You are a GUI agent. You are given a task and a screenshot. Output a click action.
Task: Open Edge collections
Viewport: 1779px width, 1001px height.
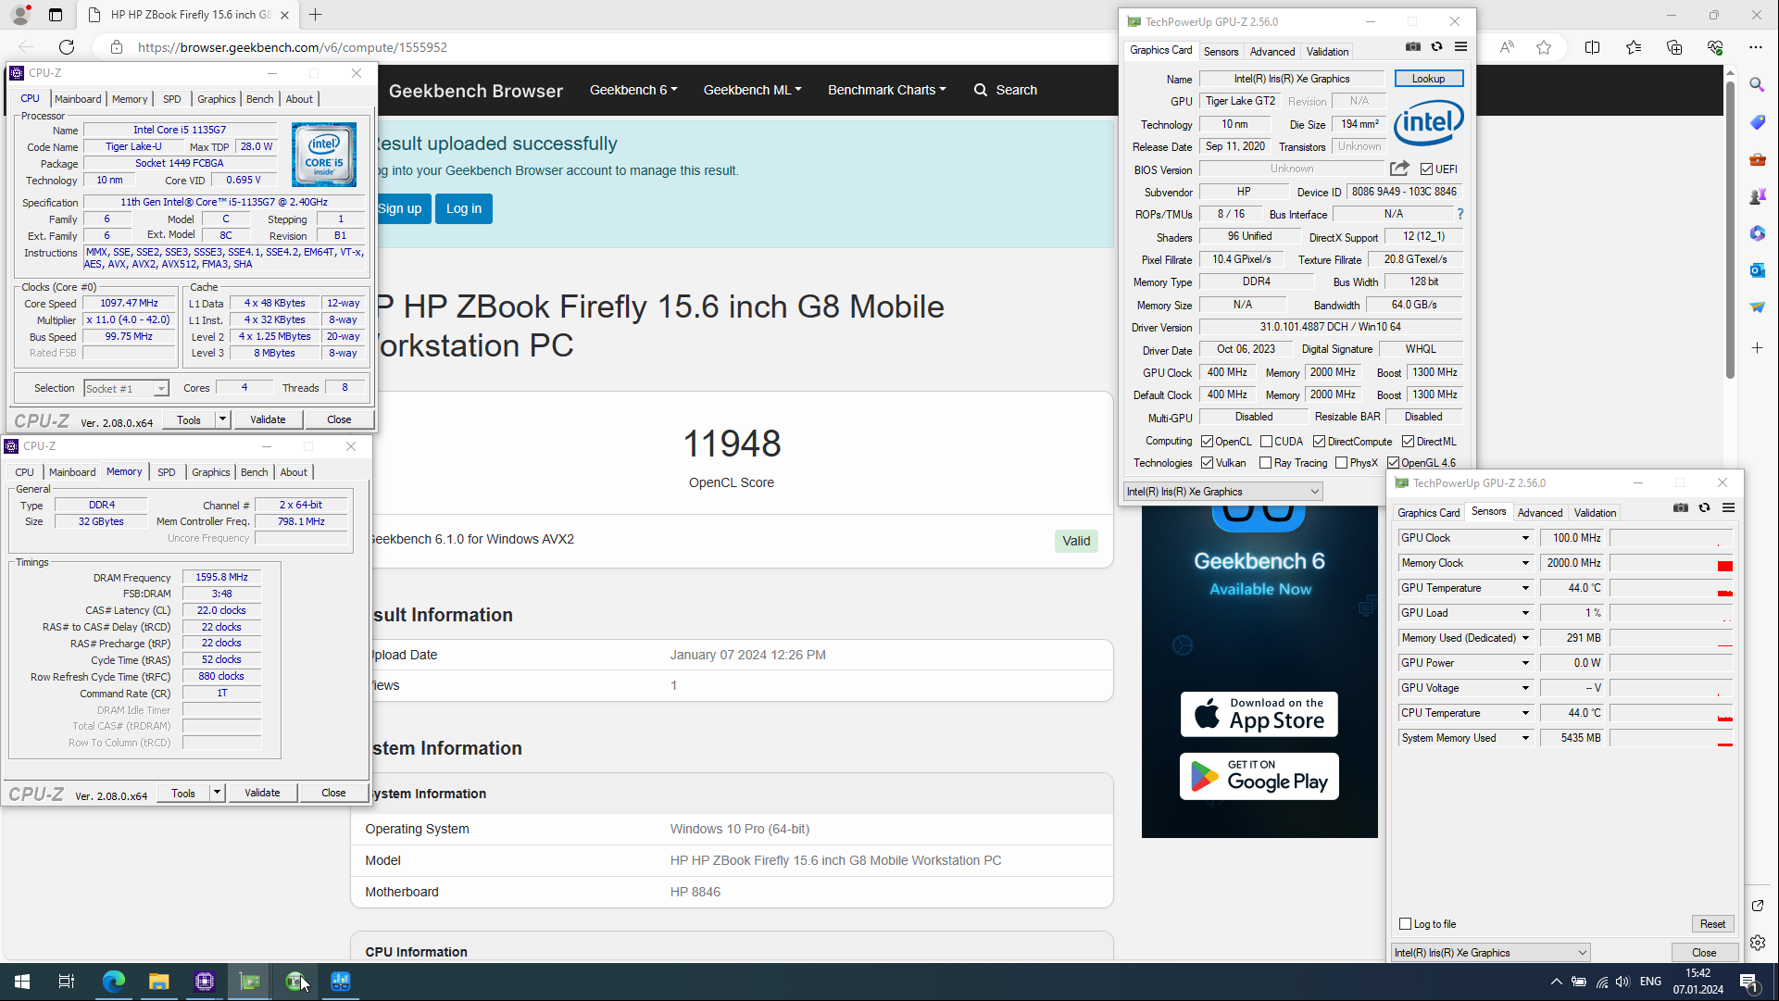pyautogui.click(x=1674, y=47)
